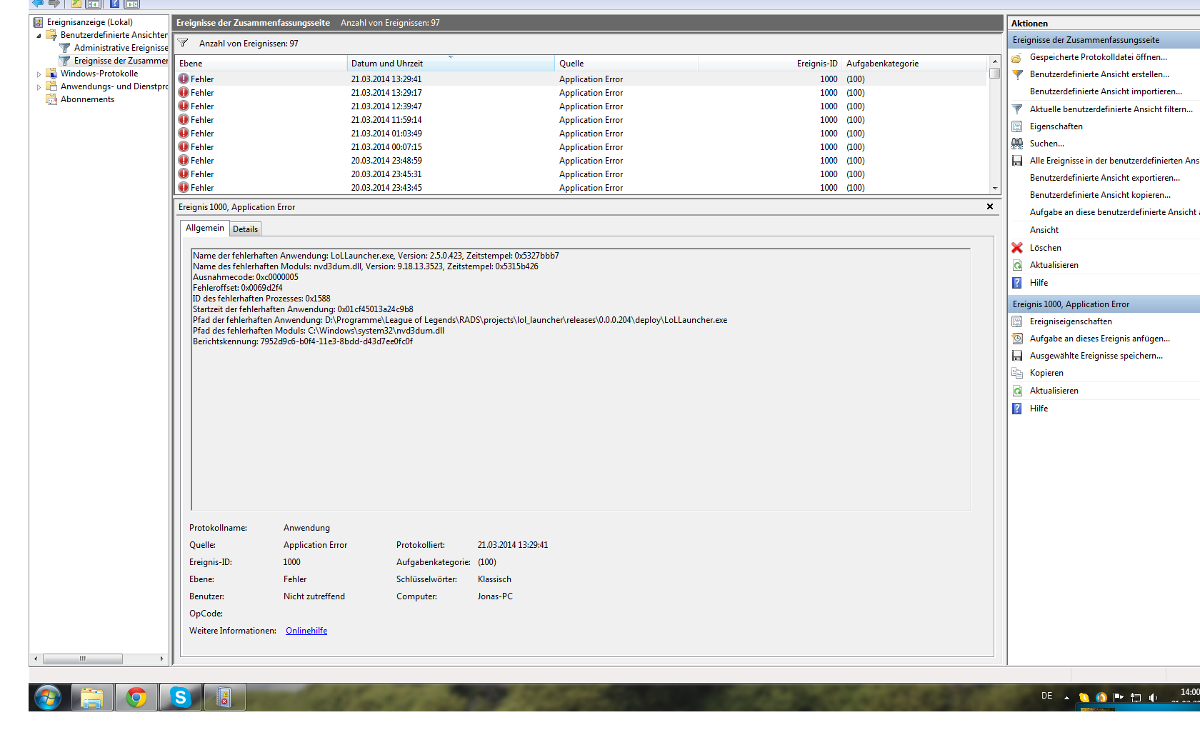The image size is (1200, 750).
Task: Sort by Quelle column header
Action: click(x=626, y=64)
